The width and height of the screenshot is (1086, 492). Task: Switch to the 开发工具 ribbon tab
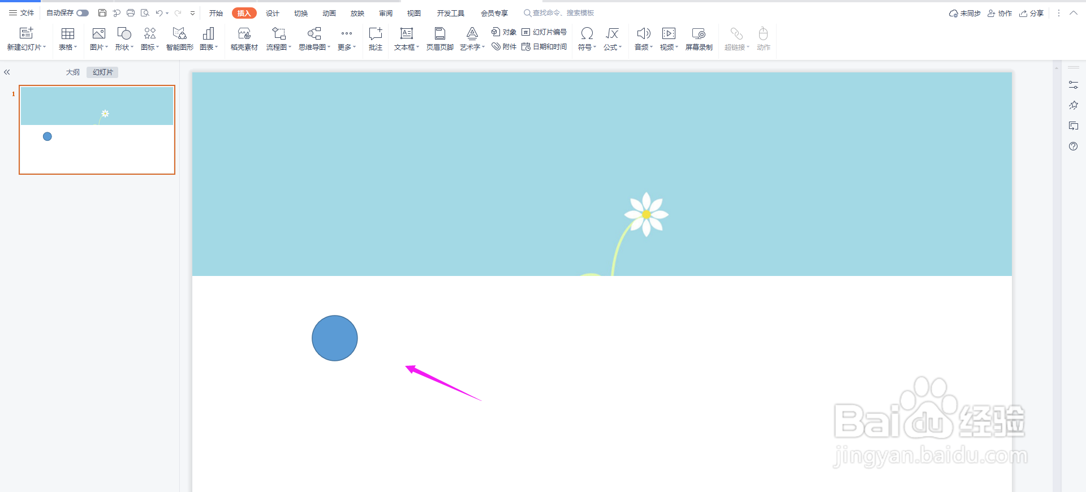click(x=450, y=13)
